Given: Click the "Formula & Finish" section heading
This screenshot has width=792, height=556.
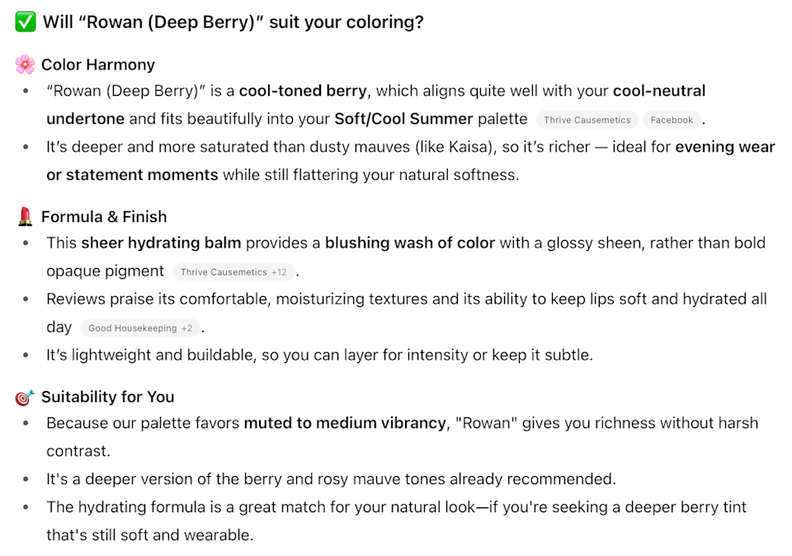Looking at the screenshot, I should [104, 217].
